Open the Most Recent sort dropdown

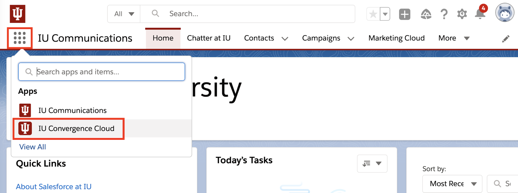452,184
